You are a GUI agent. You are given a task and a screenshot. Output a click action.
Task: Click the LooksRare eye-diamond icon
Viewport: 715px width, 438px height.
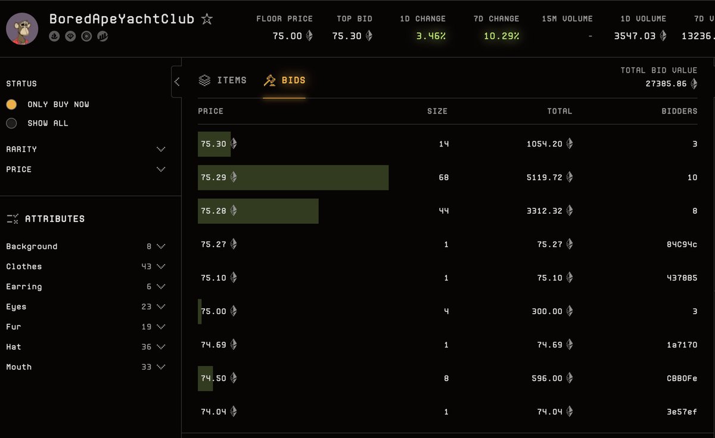tap(70, 37)
